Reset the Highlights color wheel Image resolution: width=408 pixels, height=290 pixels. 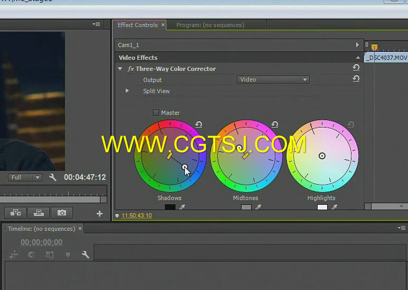pos(351,124)
